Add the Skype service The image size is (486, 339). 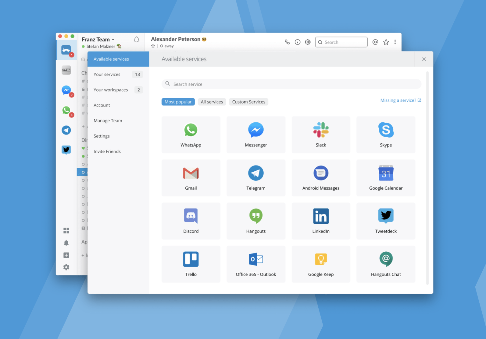point(386,135)
